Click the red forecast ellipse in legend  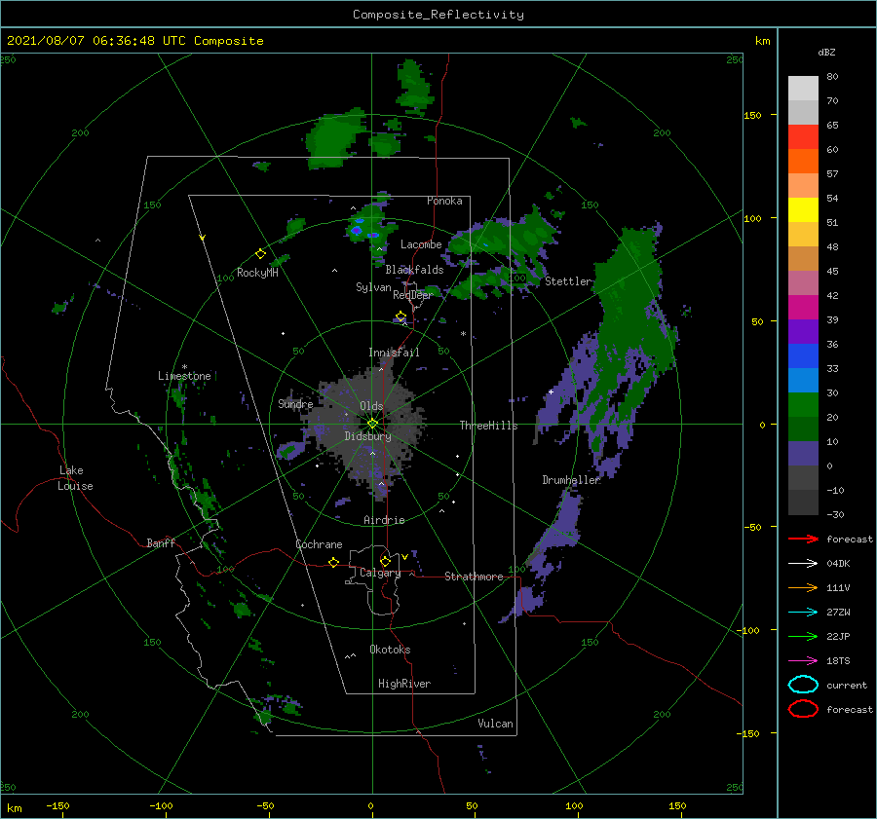803,709
